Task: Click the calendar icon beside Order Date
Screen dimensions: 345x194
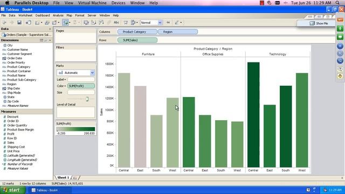Action: [4, 58]
